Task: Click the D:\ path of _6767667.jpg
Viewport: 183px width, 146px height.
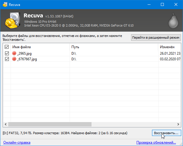Action: click(74, 59)
